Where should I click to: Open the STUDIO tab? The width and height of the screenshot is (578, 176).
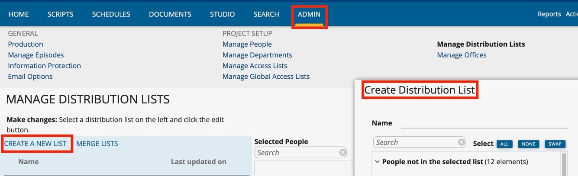point(223,14)
